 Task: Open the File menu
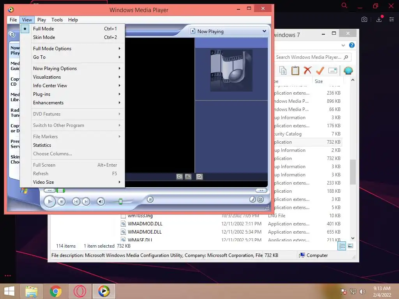(13, 19)
